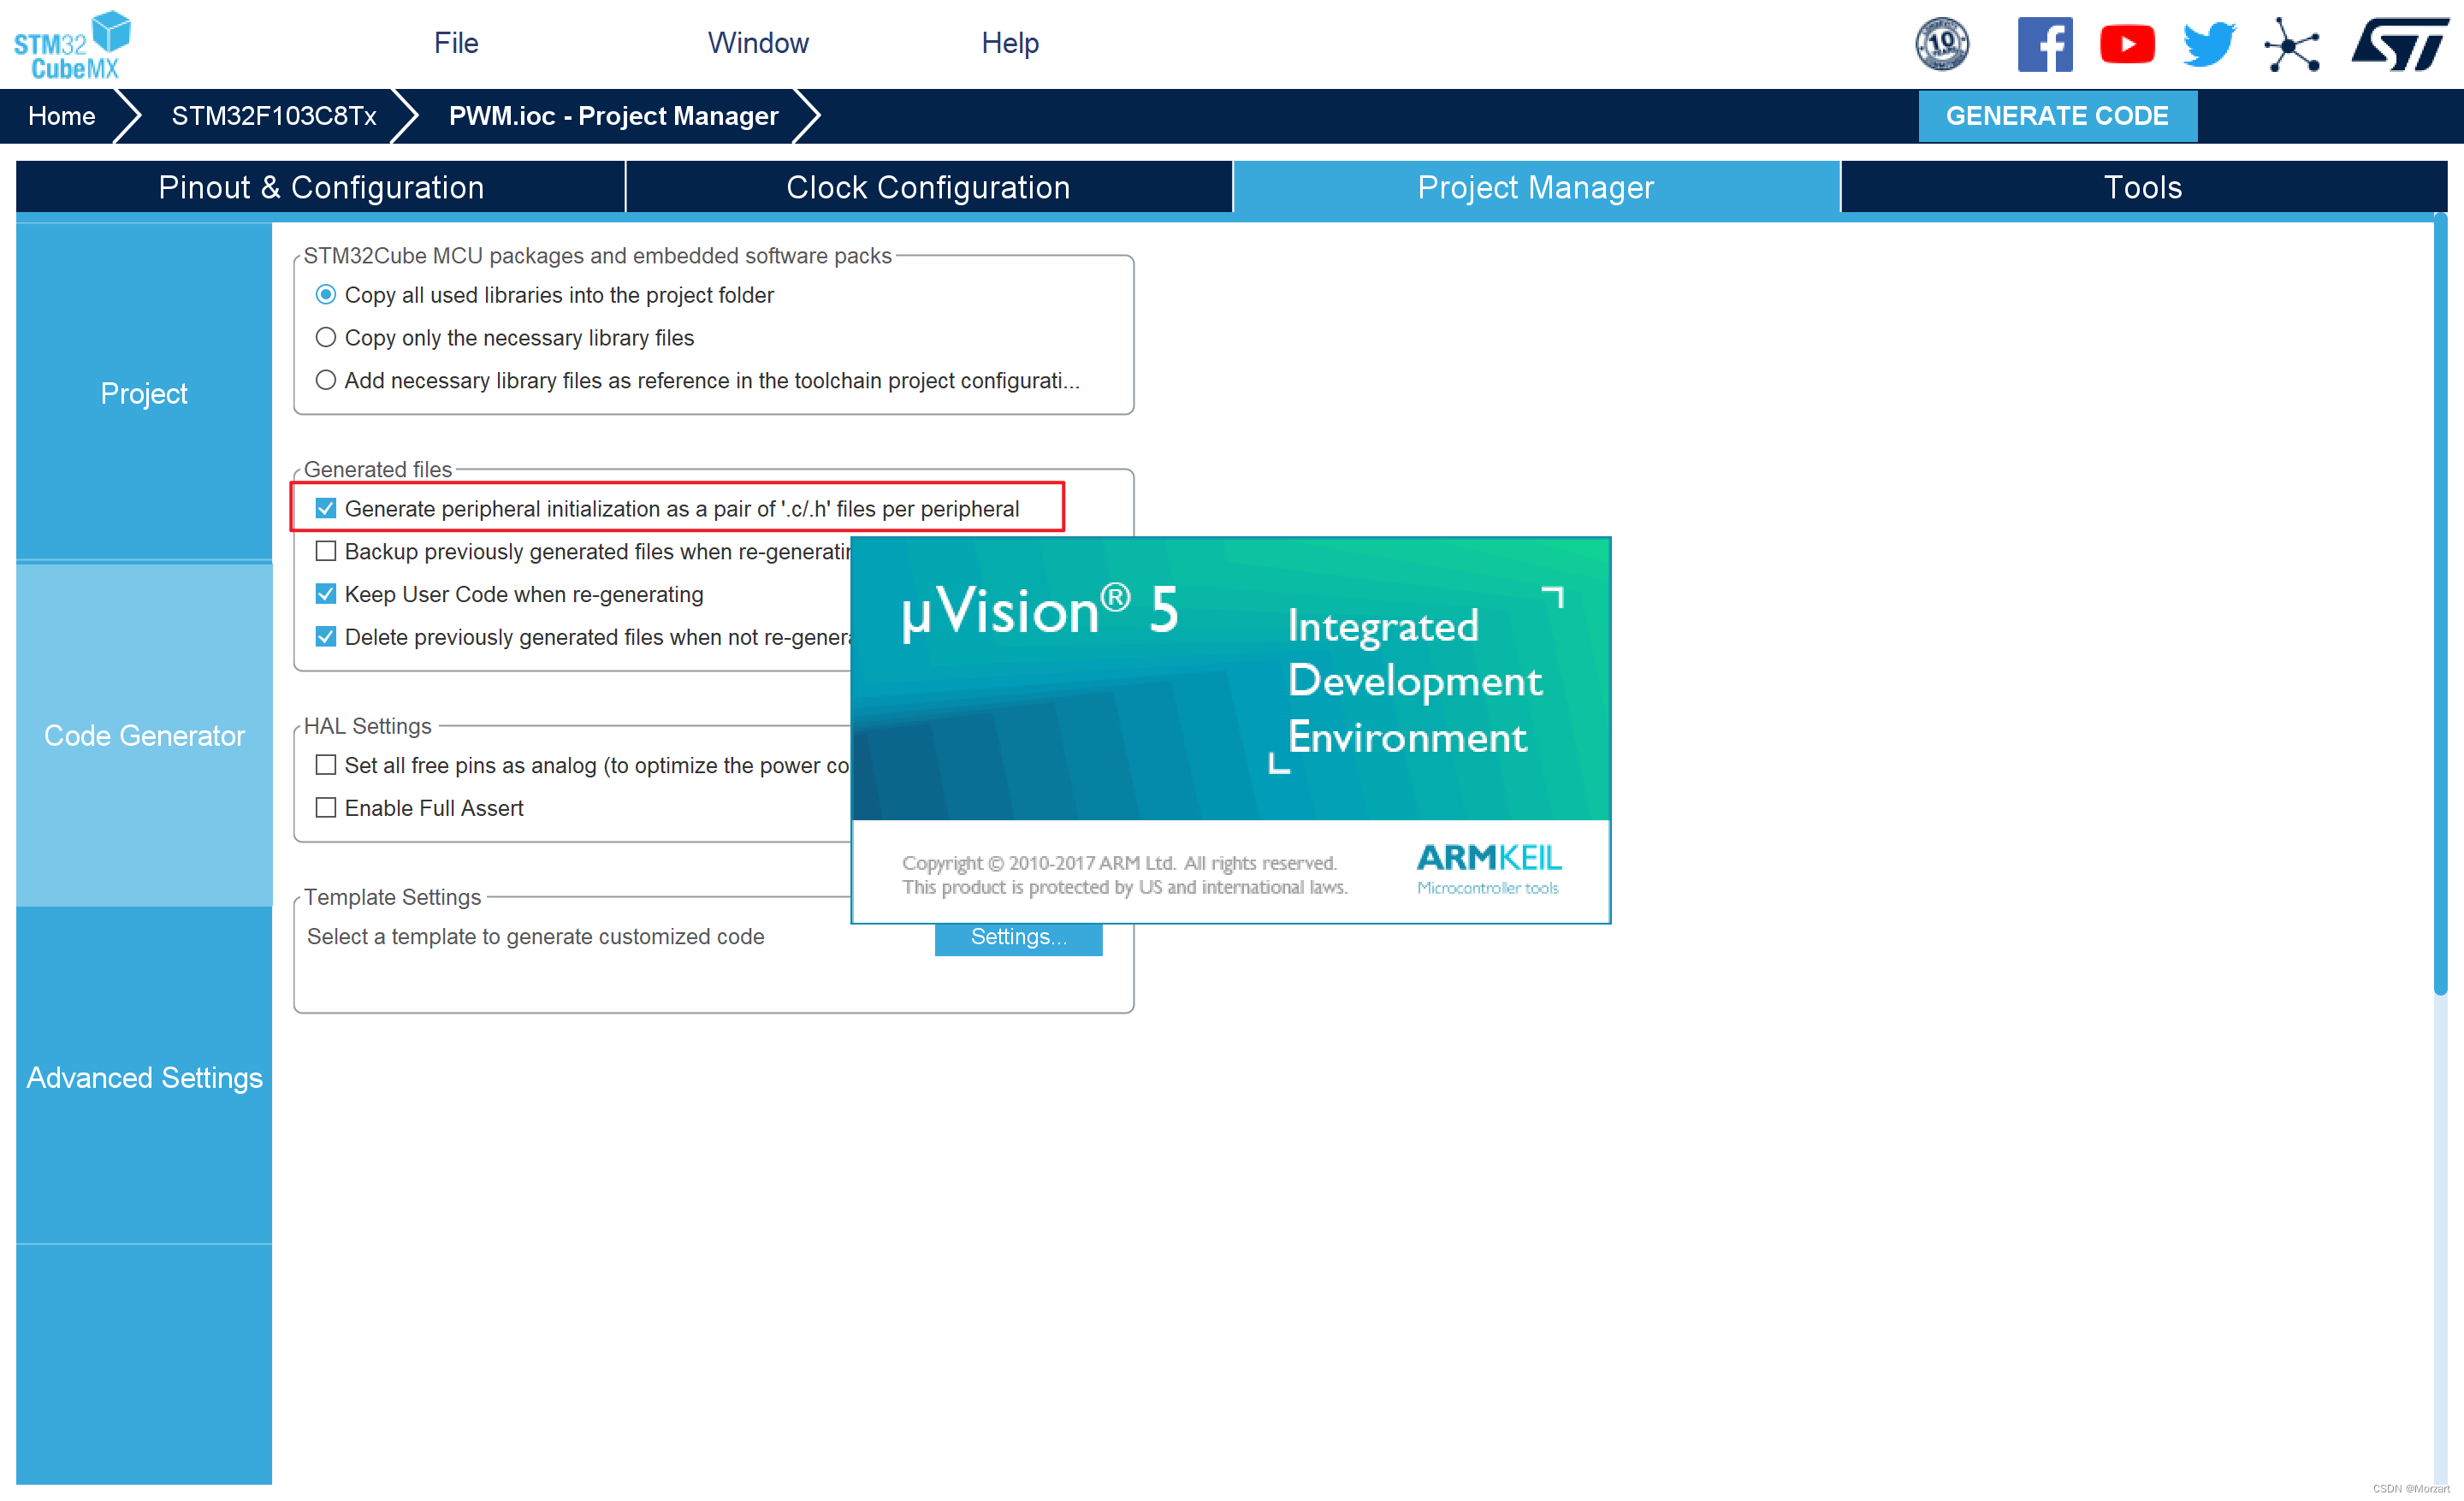Go to Home breadcrumb
2464x1501 pixels.
coord(62,116)
